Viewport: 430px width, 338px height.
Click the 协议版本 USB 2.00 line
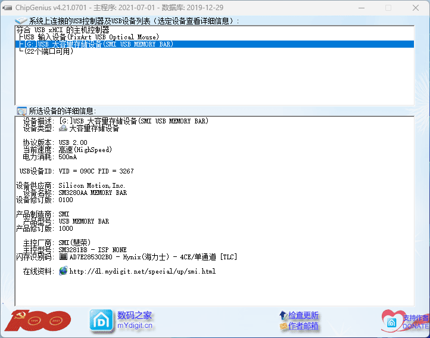(55, 142)
